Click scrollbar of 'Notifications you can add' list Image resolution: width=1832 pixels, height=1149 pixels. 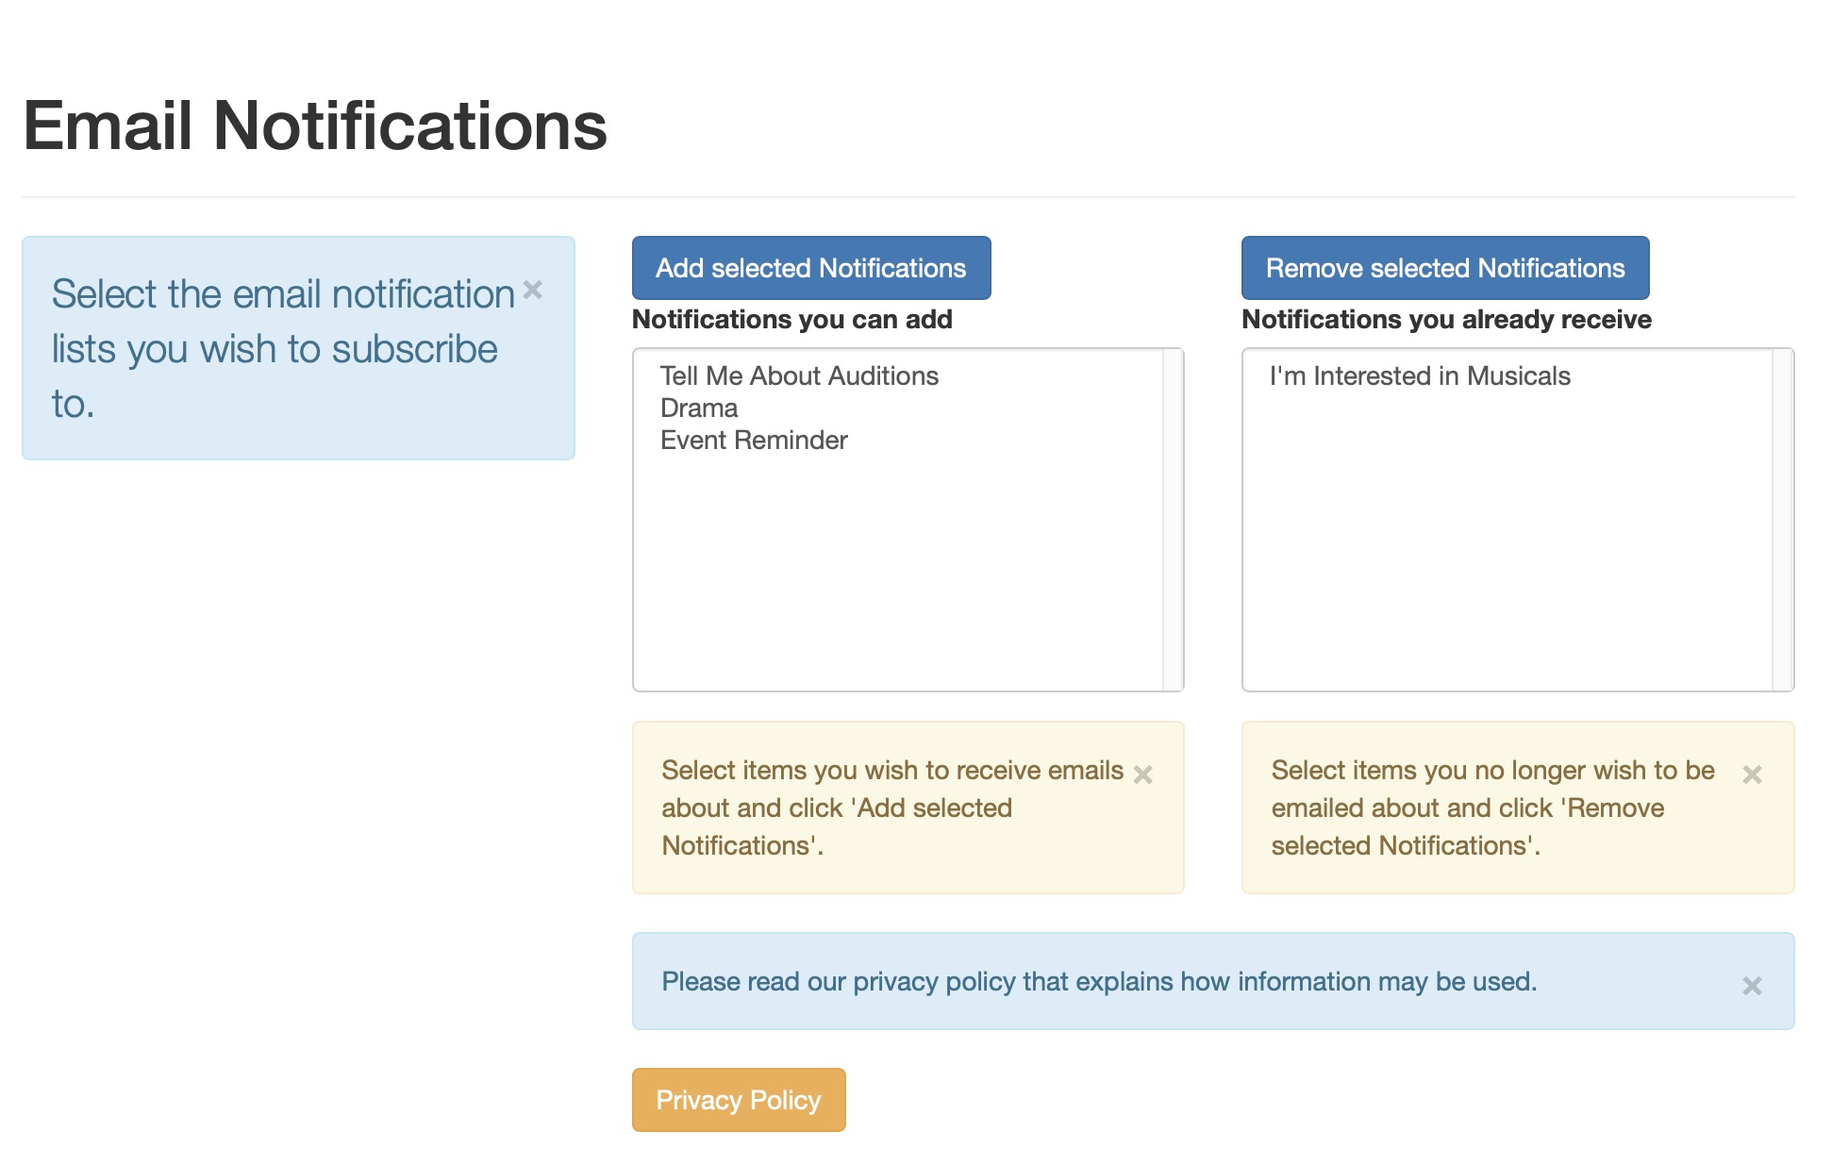tap(1173, 520)
